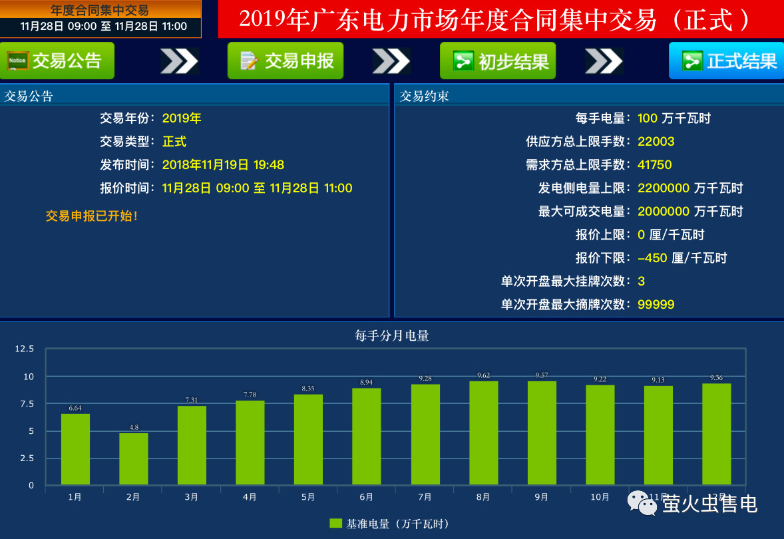Click the WeChat logo in the watermark

click(642, 503)
